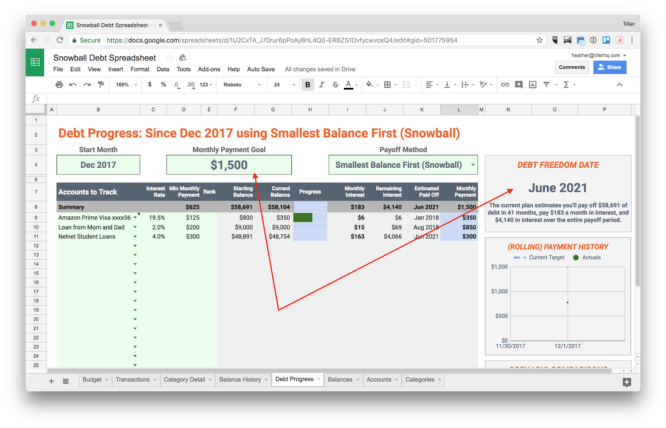Open the functions sigma menu
The width and height of the screenshot is (666, 428).
(566, 85)
